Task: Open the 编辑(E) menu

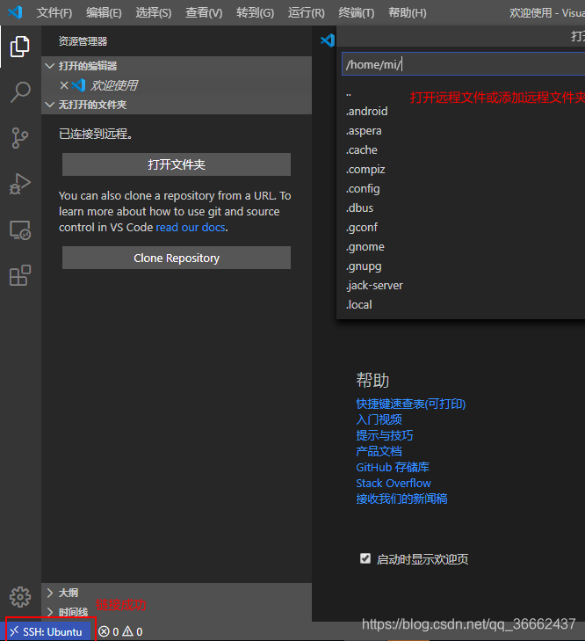Action: pos(104,12)
